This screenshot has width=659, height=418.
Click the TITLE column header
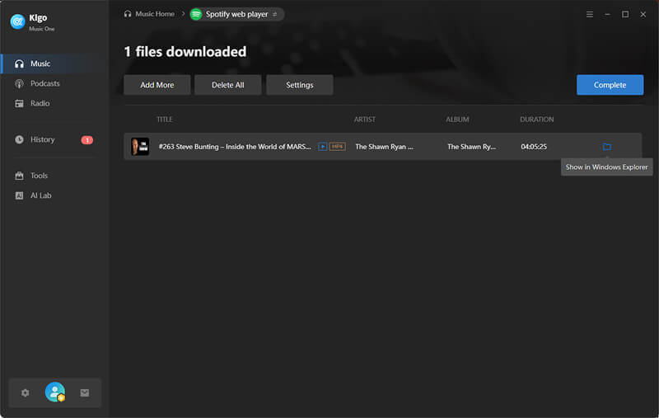coord(164,120)
